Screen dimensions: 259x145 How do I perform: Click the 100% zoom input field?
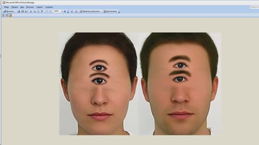pos(57,11)
